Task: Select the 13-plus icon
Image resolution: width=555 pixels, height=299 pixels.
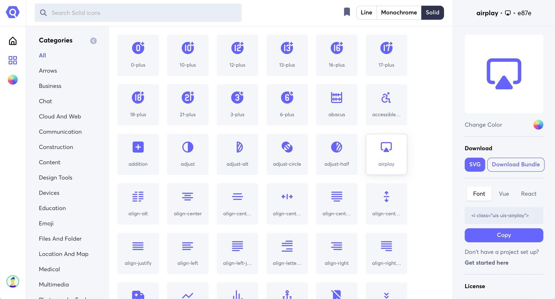Action: [x=287, y=55]
